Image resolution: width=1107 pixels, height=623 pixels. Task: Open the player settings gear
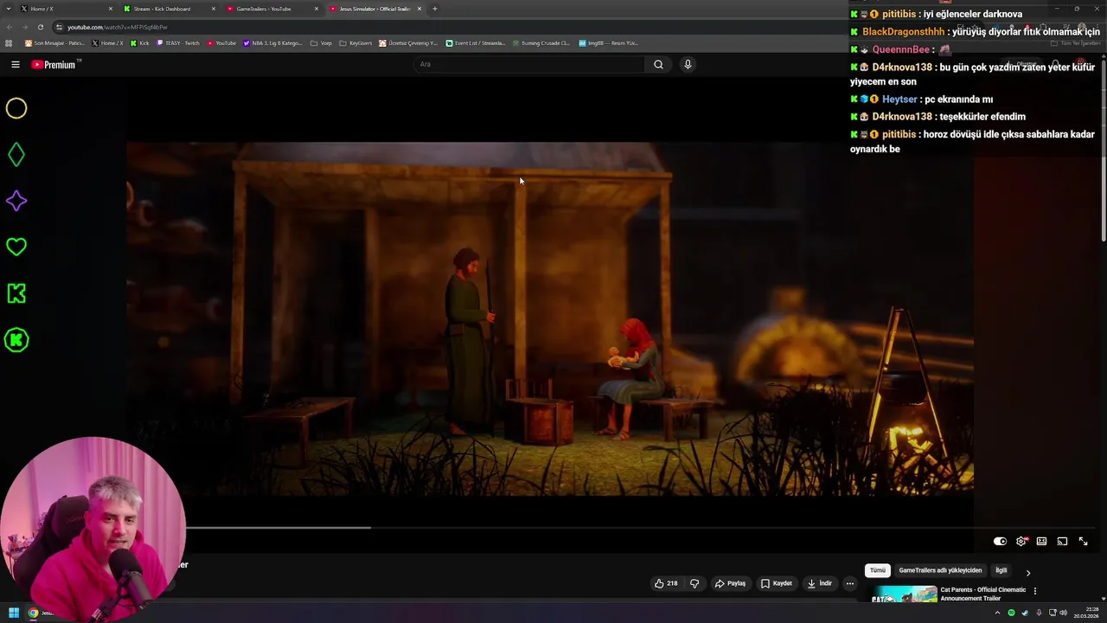point(1021,542)
